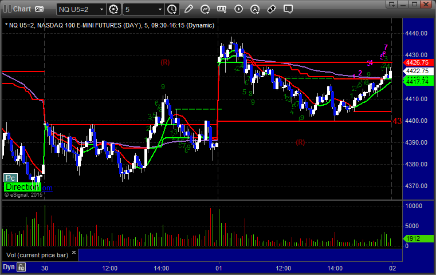Click the Dyn scaling label
436x275 pixels.
point(9,267)
